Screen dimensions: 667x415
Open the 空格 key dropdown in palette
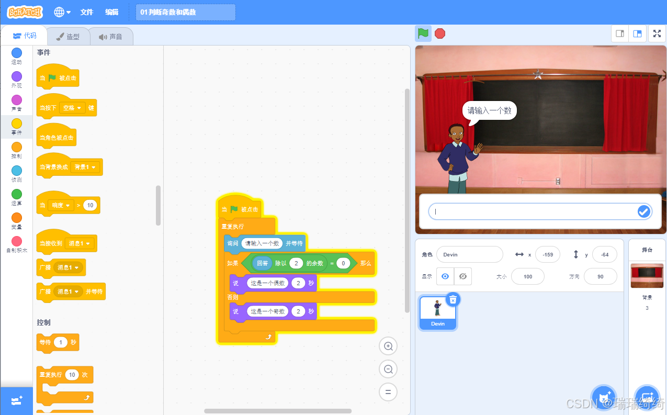point(72,108)
